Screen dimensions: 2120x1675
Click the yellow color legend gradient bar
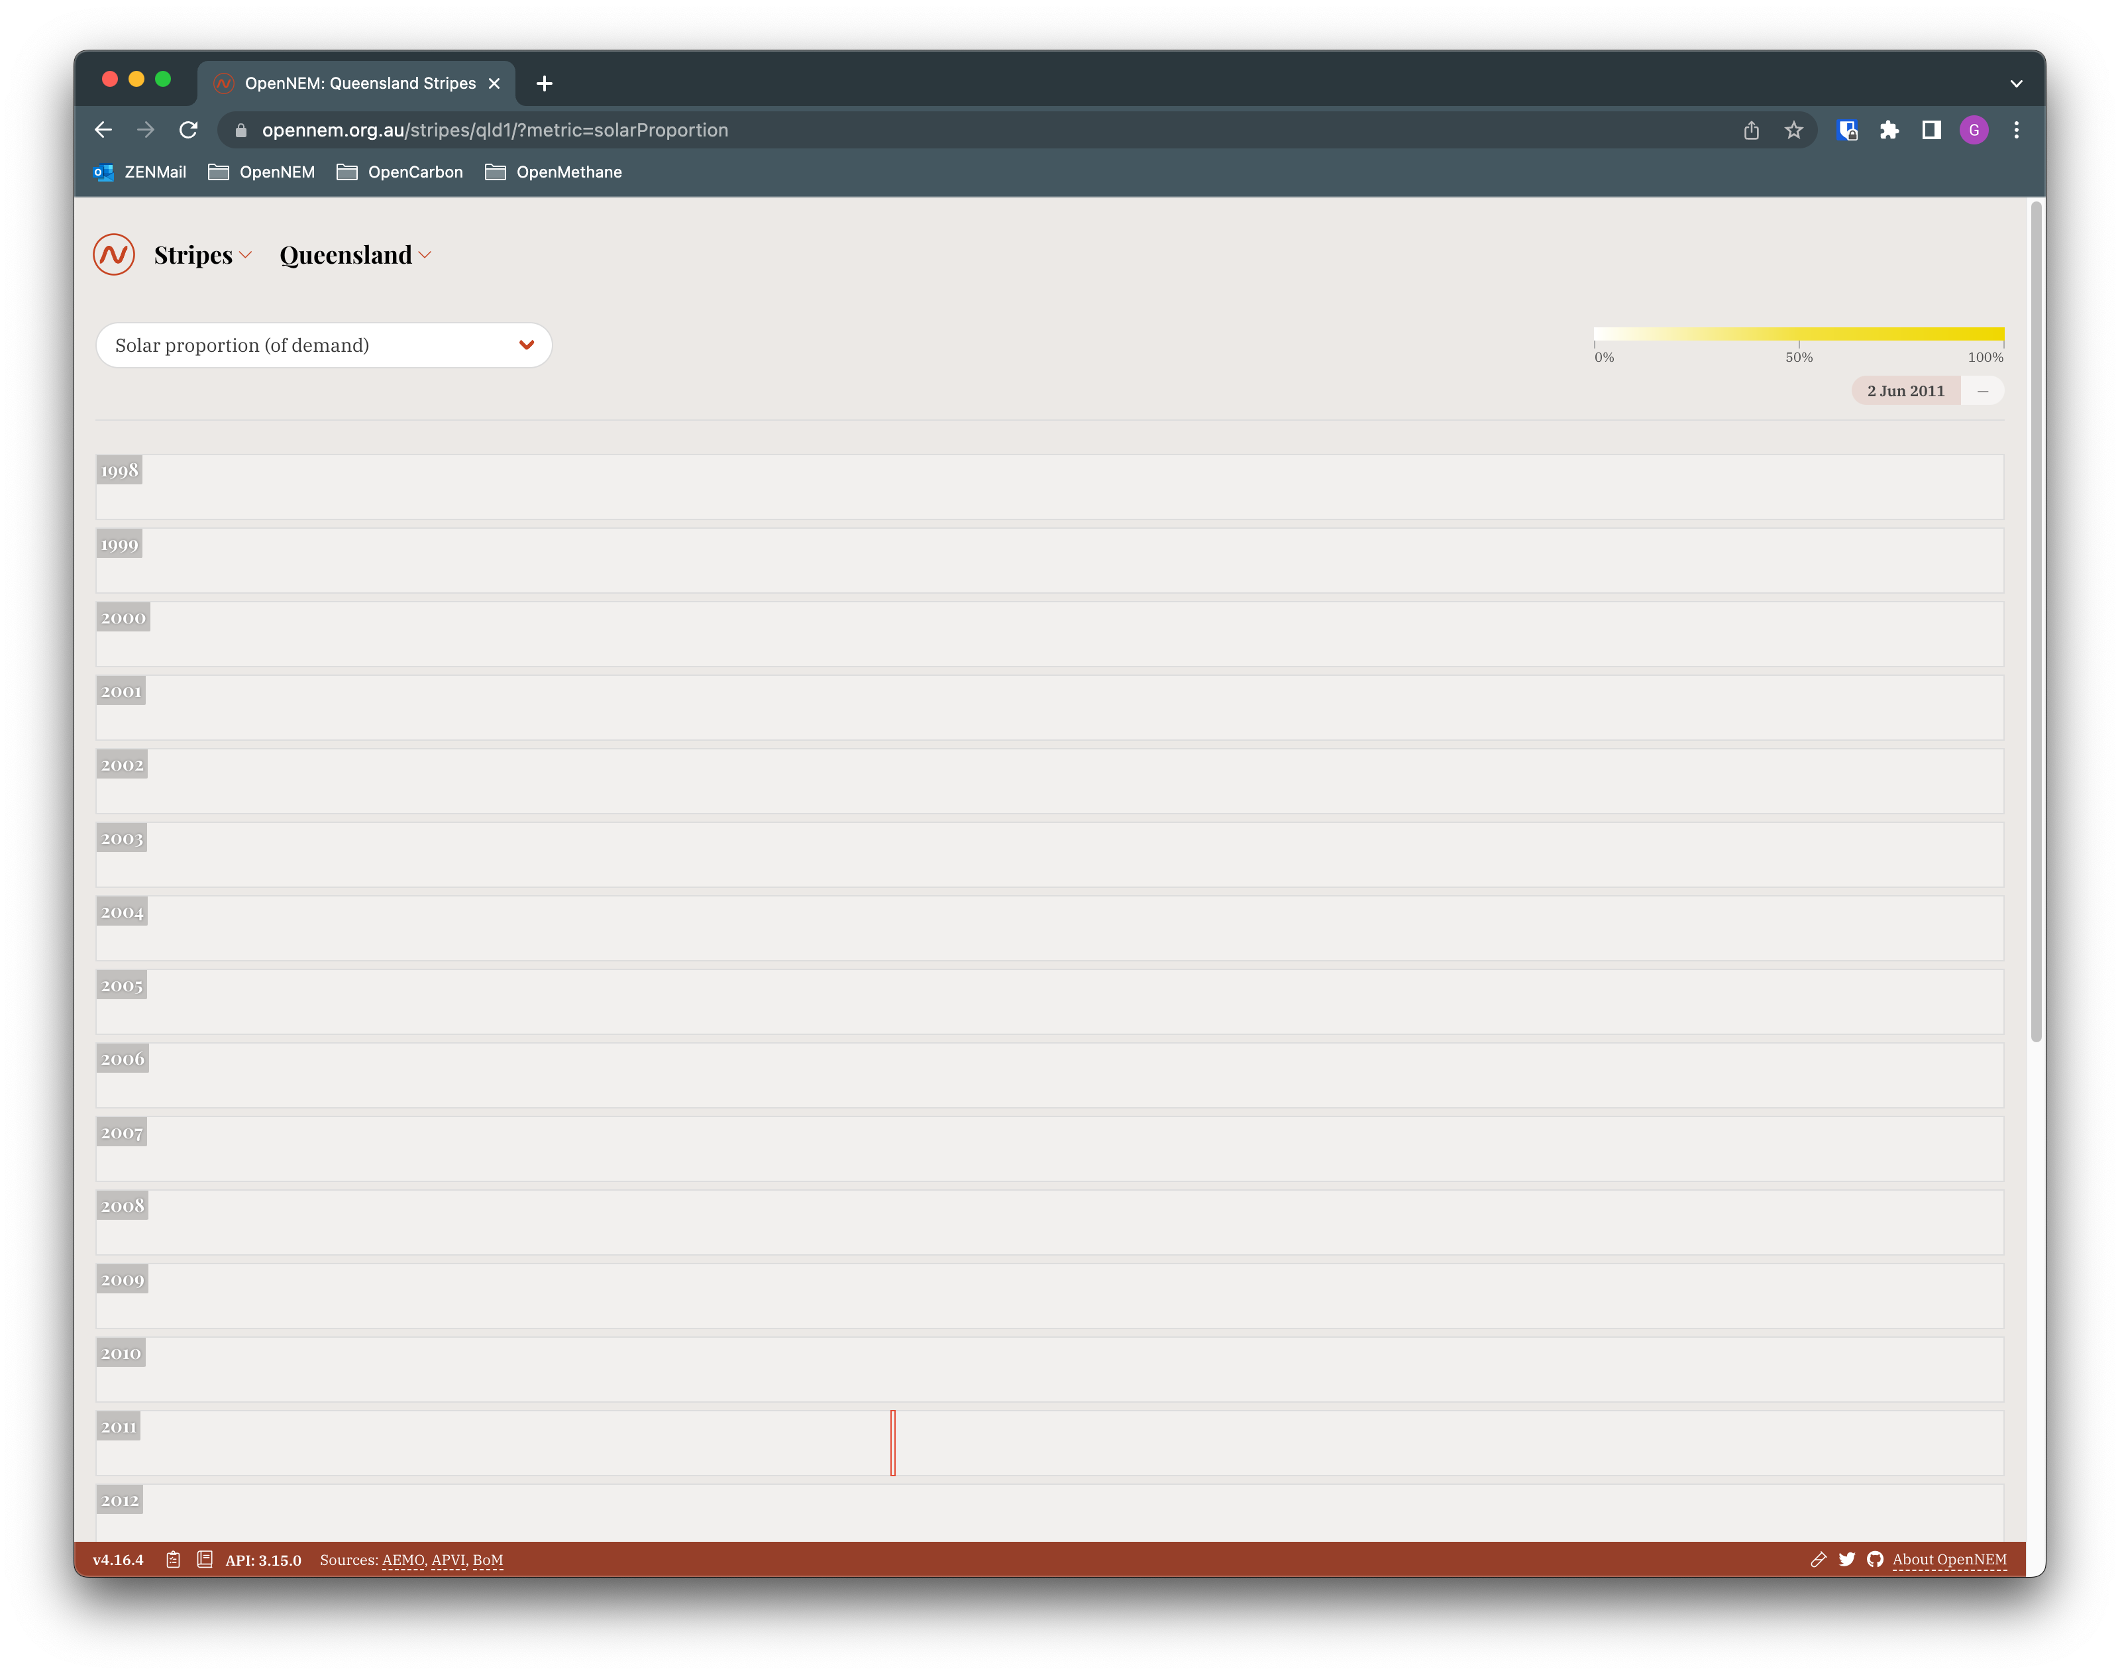1797,335
